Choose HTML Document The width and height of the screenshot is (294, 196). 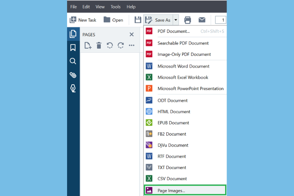pos(185,112)
